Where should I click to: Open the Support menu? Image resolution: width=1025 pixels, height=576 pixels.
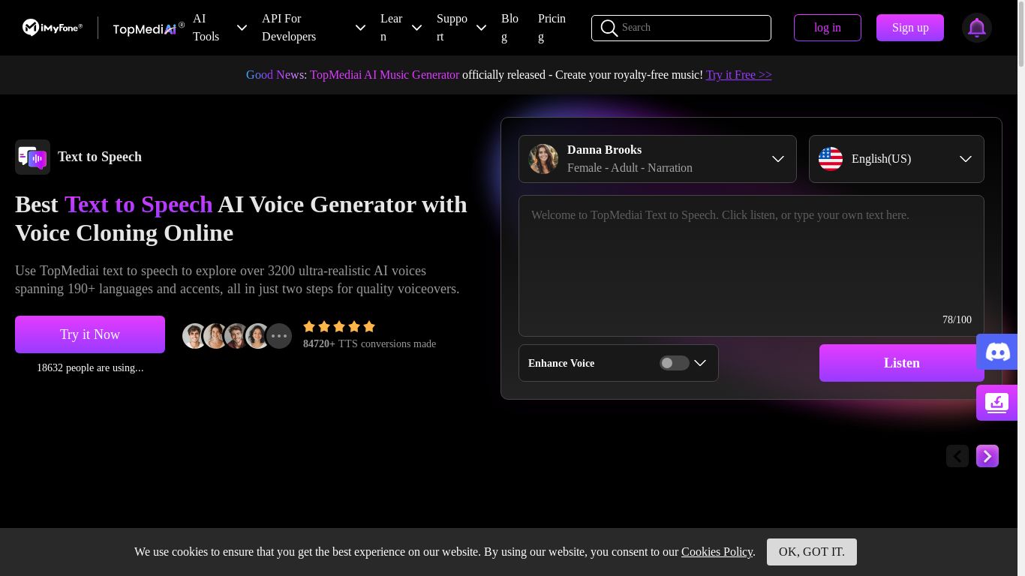[452, 28]
